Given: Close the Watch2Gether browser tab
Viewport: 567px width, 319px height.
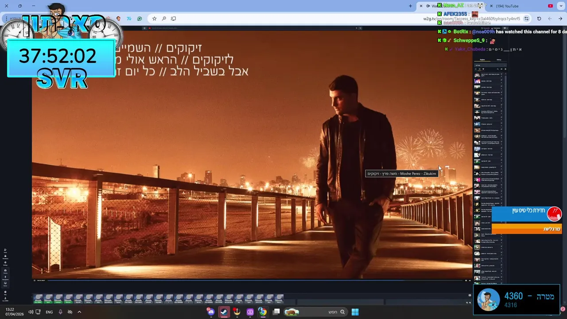Looking at the screenshot, I should point(421,6).
